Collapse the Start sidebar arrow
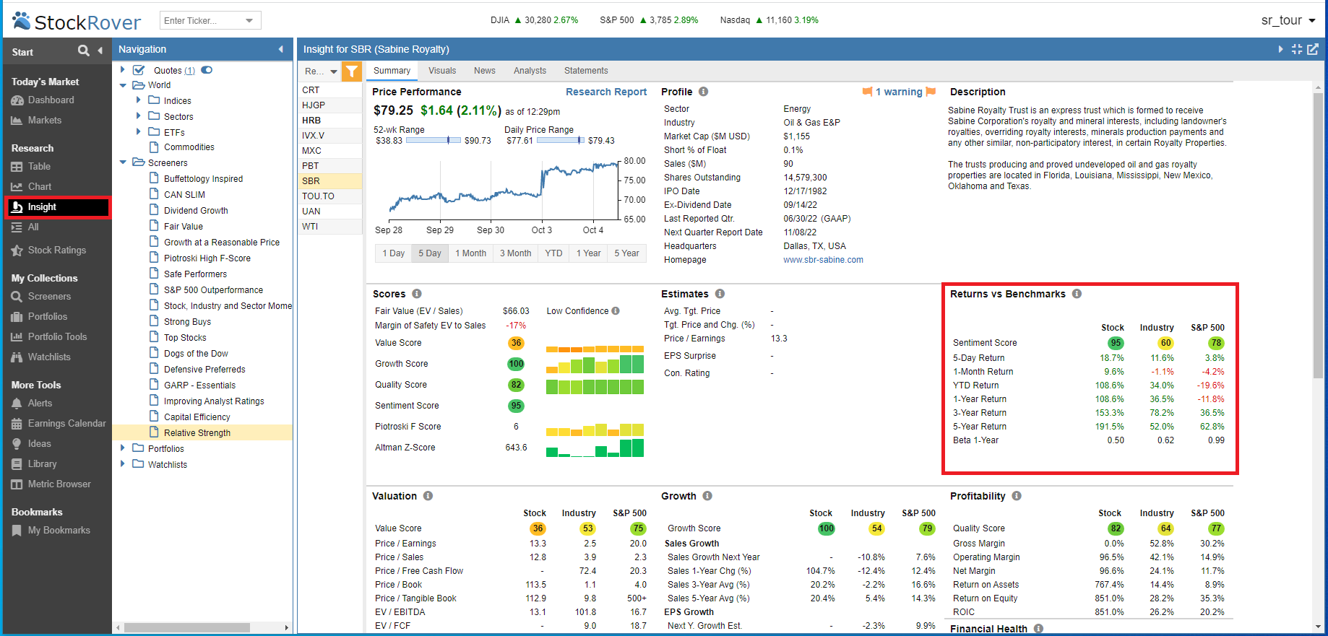1328x636 pixels. click(100, 51)
